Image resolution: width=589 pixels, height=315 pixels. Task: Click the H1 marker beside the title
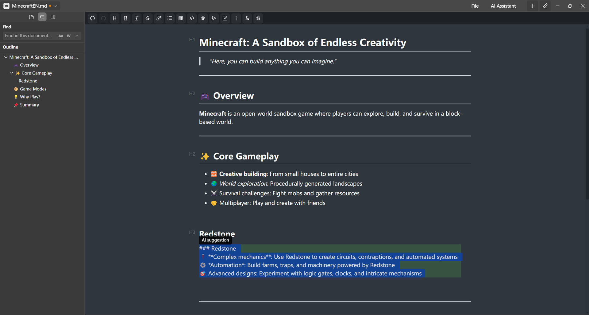pyautogui.click(x=192, y=40)
